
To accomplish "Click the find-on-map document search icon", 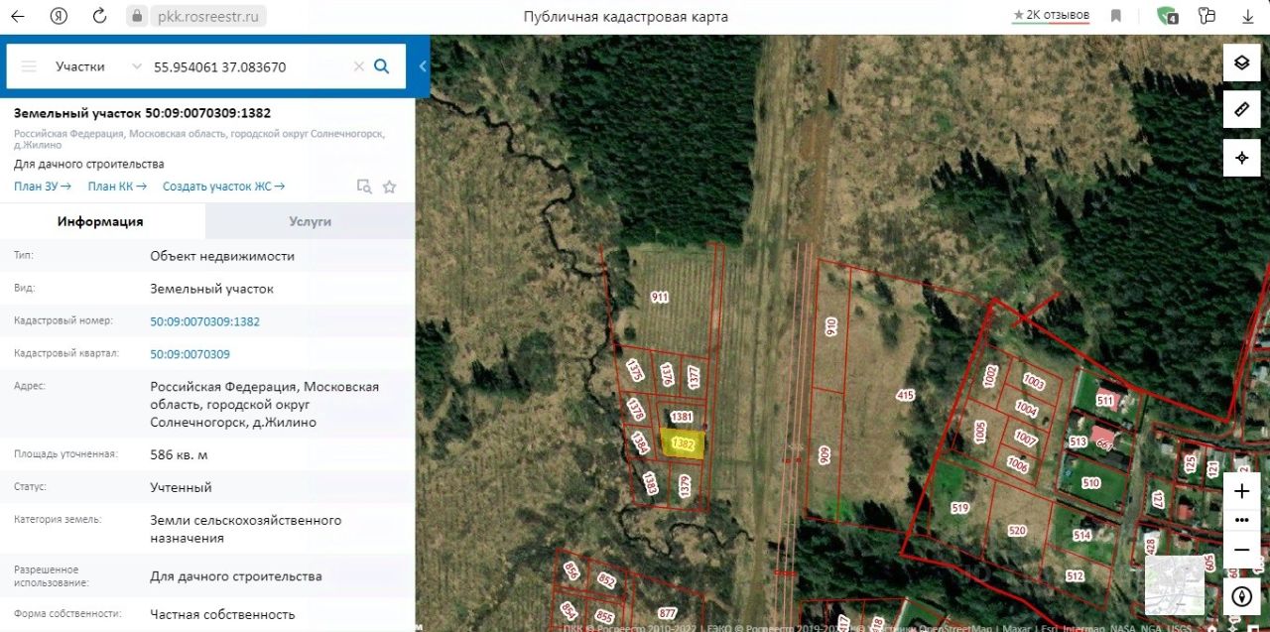I will point(364,186).
